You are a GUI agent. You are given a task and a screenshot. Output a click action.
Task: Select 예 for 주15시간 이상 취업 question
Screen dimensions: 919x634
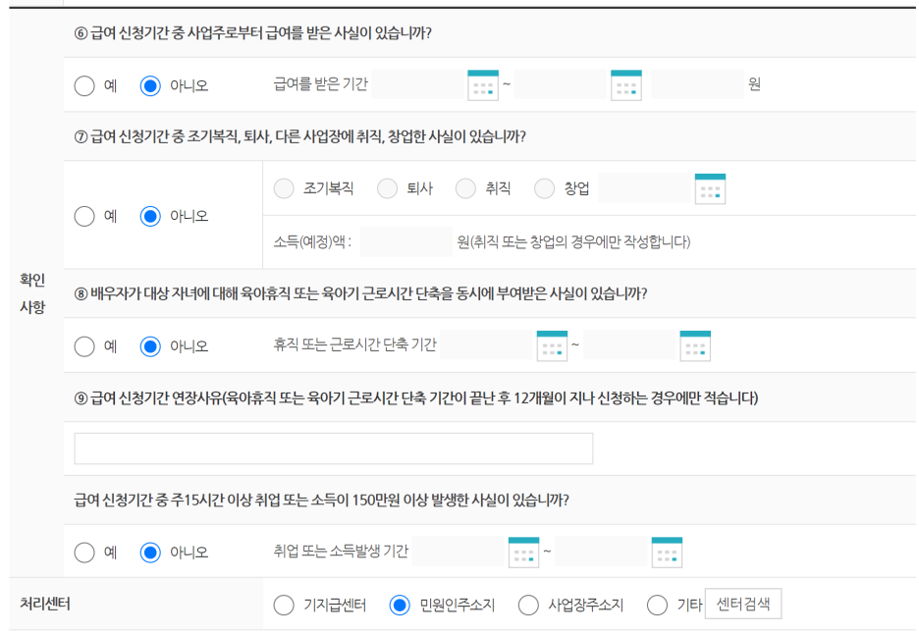pyautogui.click(x=84, y=553)
